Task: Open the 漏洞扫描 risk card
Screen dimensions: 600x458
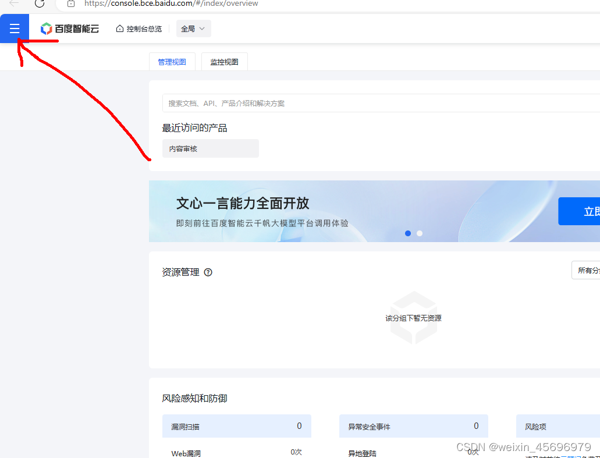Action: coord(237,426)
